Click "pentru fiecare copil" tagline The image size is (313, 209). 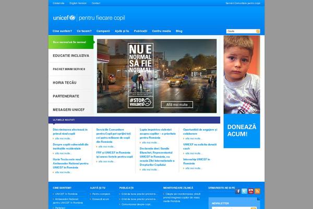point(102,18)
